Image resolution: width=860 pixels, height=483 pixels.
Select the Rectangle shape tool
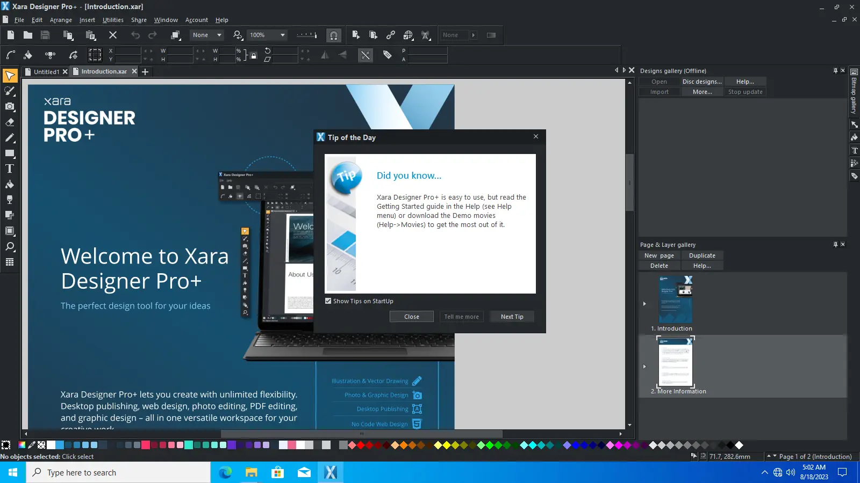coord(10,153)
